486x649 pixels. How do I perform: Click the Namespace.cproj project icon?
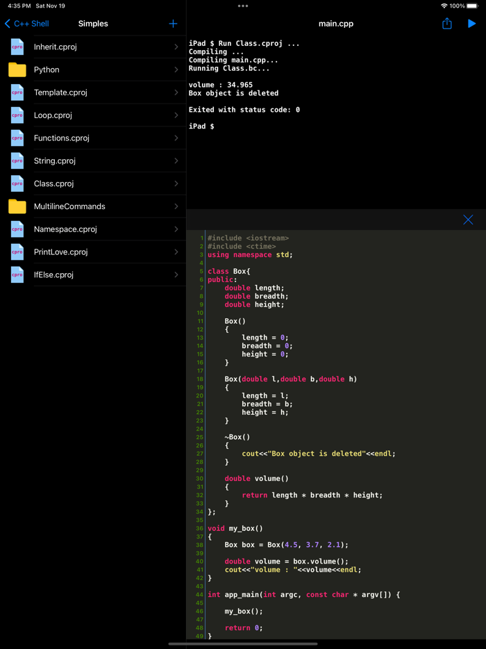point(16,229)
